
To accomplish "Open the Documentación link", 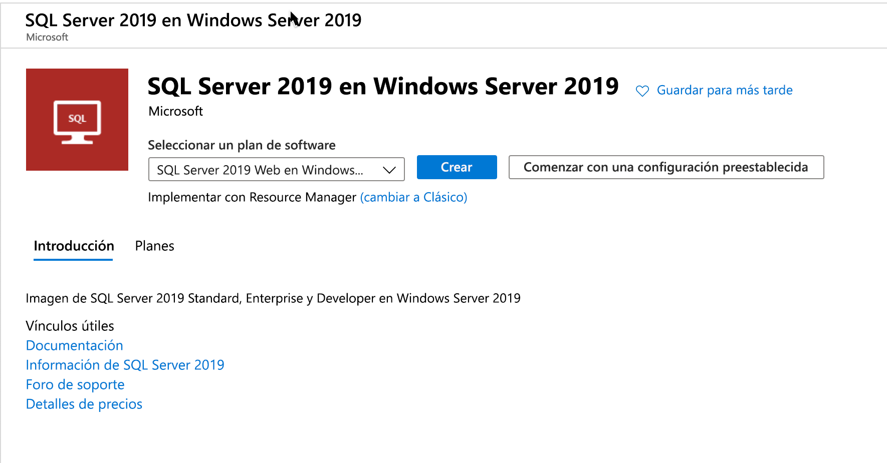I will 74,345.
